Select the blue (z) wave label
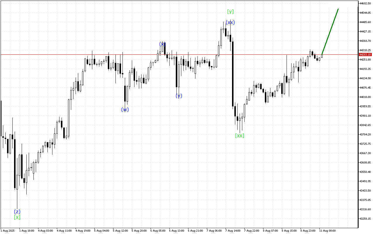Viewport: 375px width, 234px height. [17, 211]
